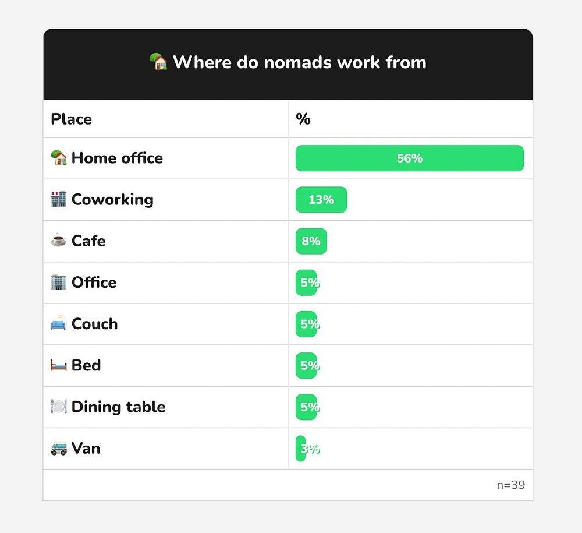Click the Van icon
The height and width of the screenshot is (533, 582).
(x=59, y=449)
